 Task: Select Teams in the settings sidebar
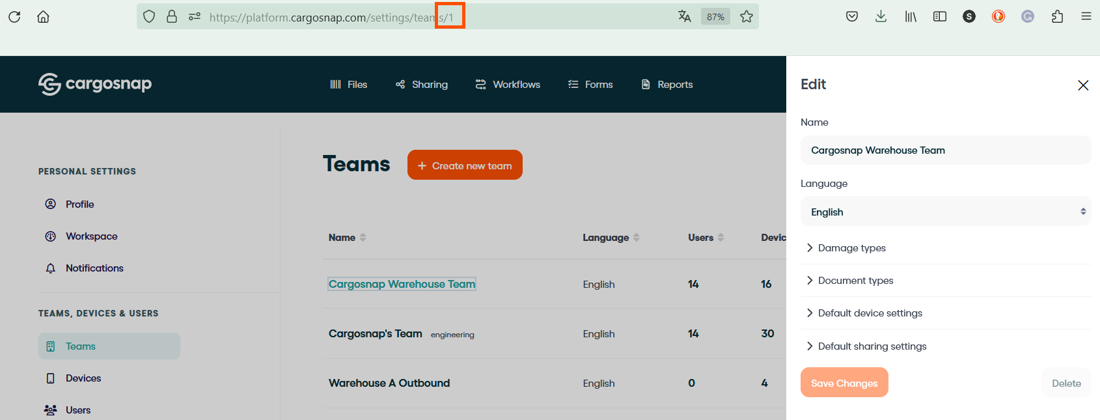coord(109,346)
